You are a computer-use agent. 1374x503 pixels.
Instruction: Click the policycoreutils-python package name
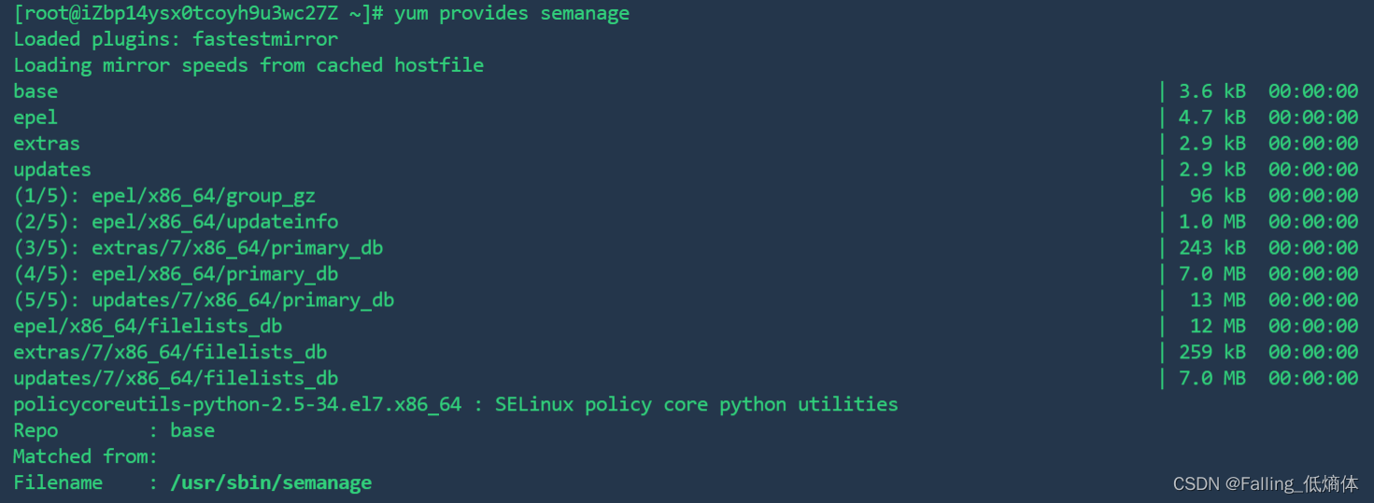pyautogui.click(x=237, y=405)
